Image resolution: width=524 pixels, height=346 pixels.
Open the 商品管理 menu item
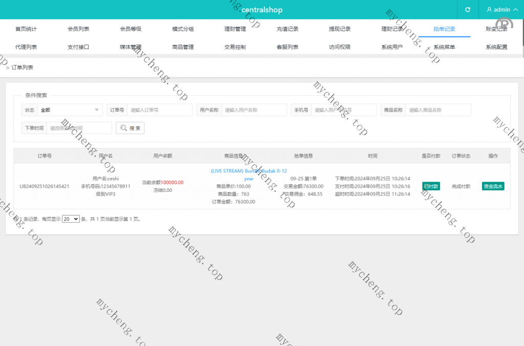183,47
